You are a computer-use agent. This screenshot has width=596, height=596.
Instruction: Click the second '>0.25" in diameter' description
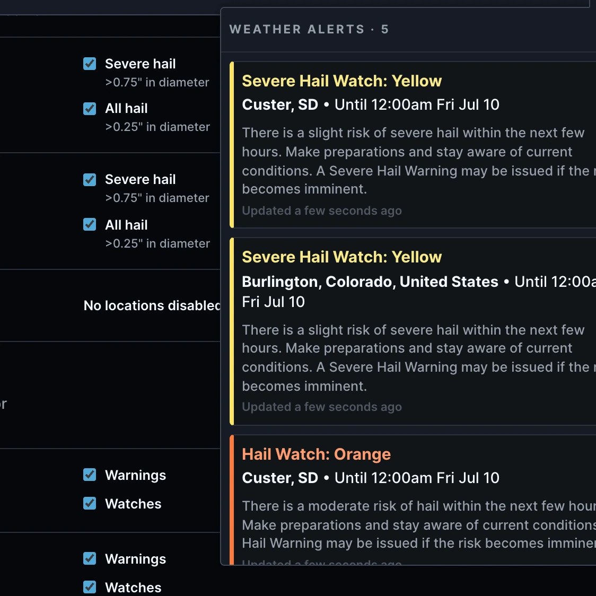point(157,243)
